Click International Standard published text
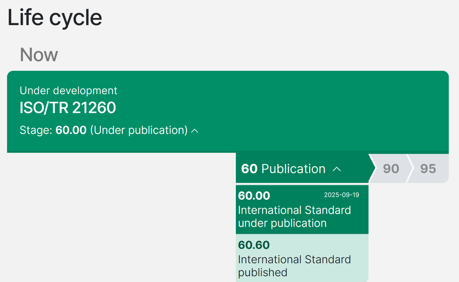The width and height of the screenshot is (459, 282). (x=294, y=266)
